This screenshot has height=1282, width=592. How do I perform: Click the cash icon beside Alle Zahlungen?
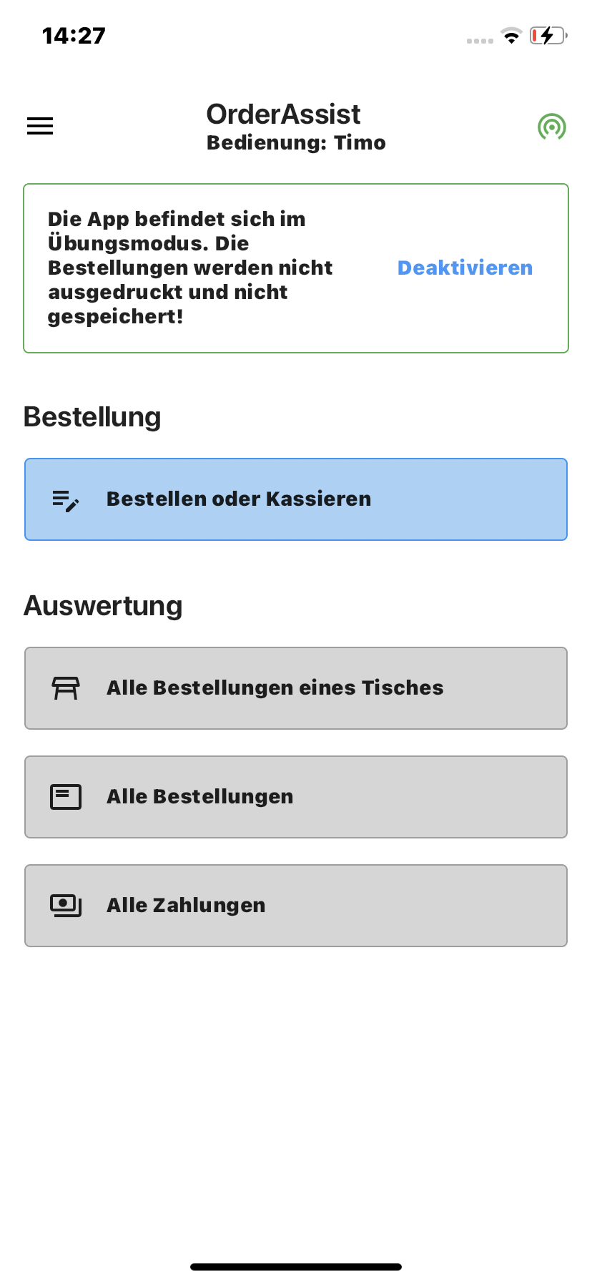click(x=66, y=906)
